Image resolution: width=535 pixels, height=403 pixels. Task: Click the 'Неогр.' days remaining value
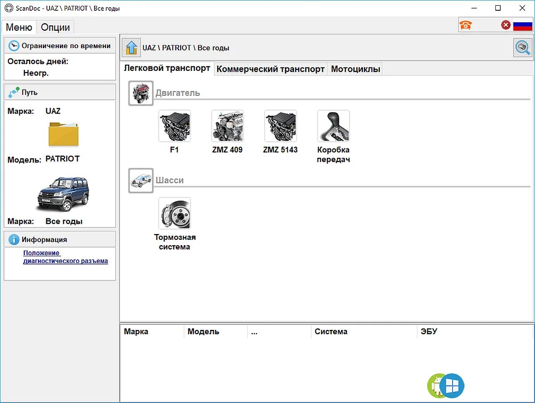pos(36,73)
